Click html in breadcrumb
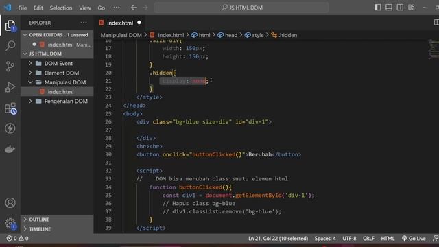 click(204, 35)
